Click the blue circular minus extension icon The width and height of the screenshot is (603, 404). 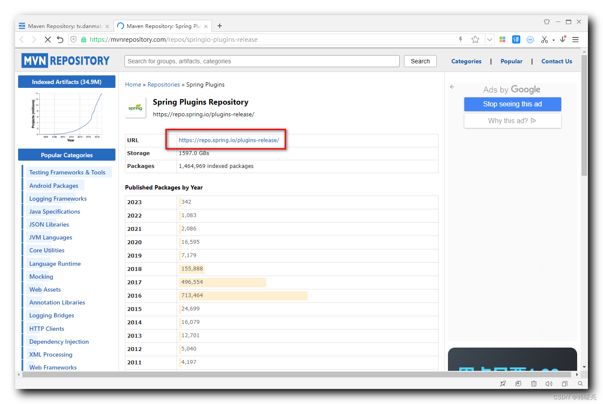530,40
